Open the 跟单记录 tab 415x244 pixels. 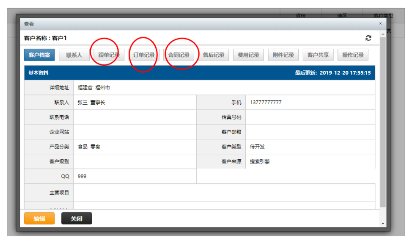coord(109,55)
